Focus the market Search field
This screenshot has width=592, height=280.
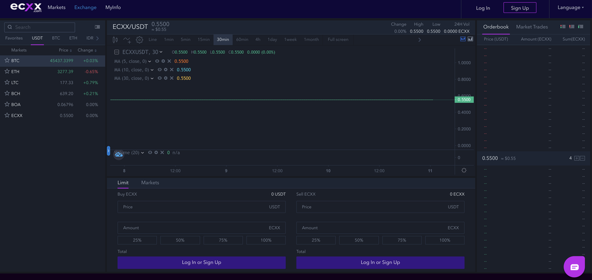pos(40,27)
